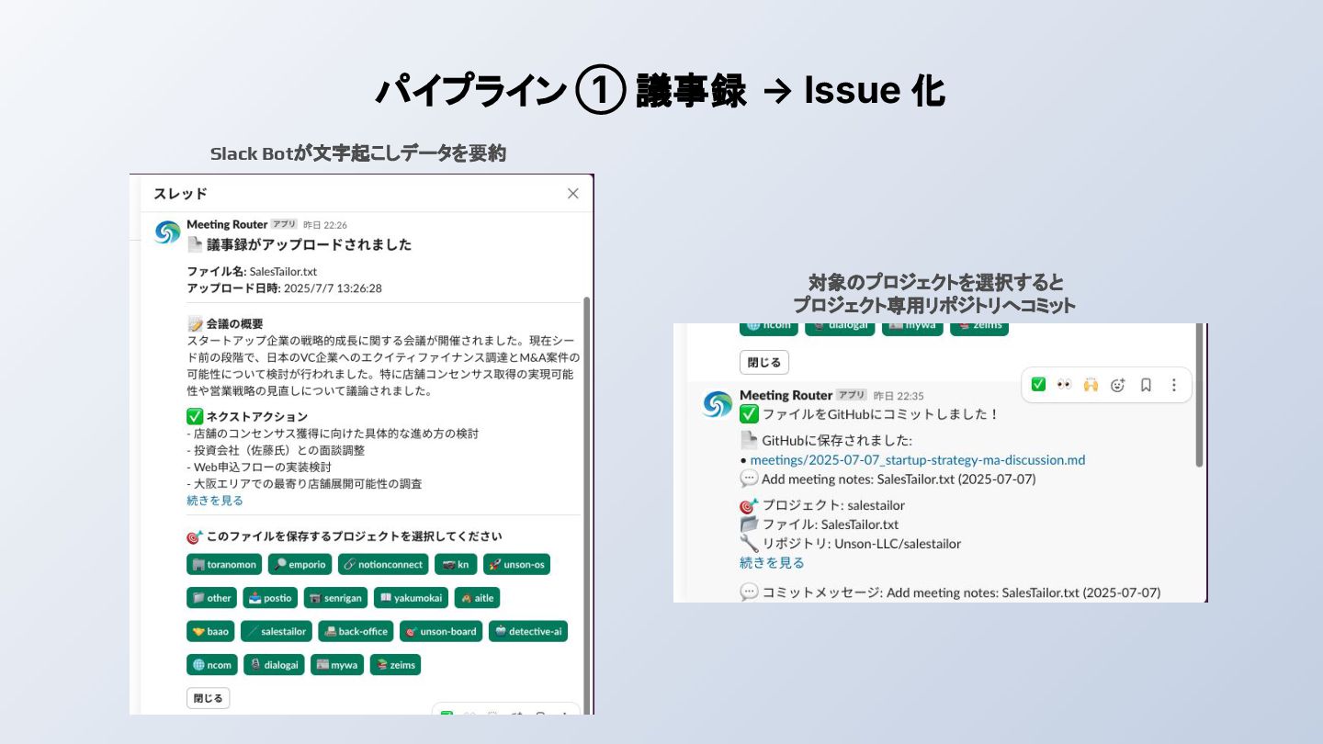
Task: Click Meeting Router avatar in the 22:35 message
Action: 718,404
